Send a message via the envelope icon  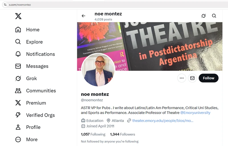coord(192,78)
